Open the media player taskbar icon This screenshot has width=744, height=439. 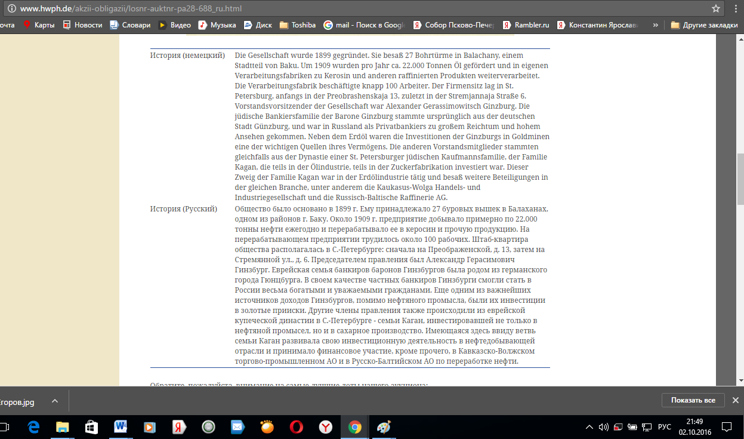(x=149, y=427)
